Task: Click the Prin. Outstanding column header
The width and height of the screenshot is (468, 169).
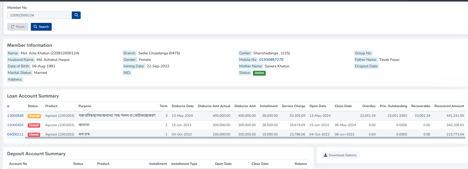Action: (393, 106)
